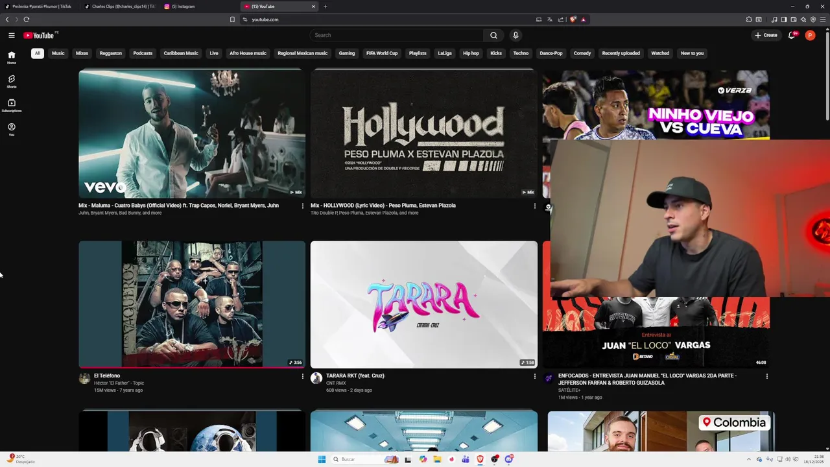Click the YouTube search input field
830x467 pixels.
coord(397,35)
